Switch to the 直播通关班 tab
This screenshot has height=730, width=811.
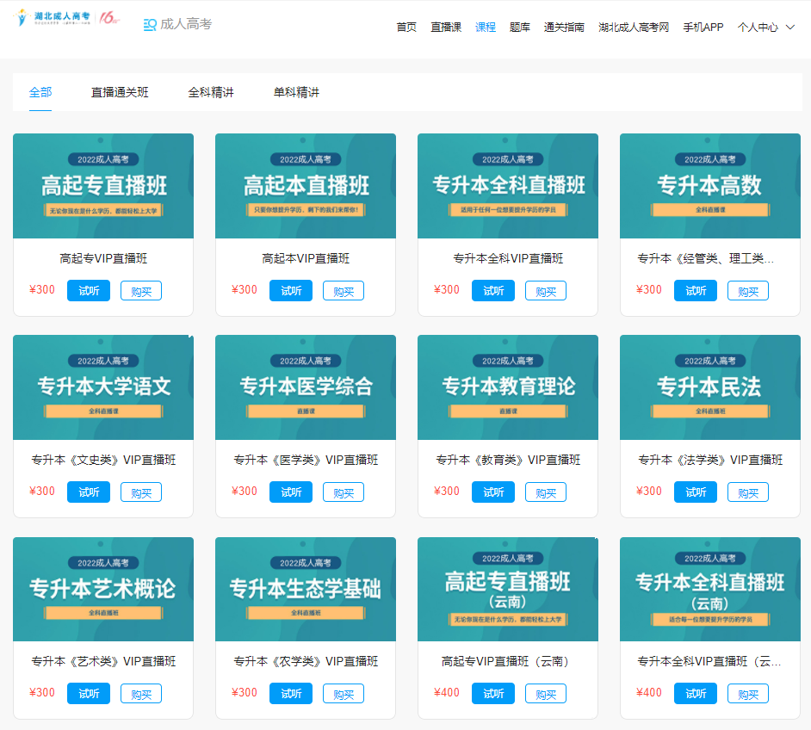coord(120,92)
